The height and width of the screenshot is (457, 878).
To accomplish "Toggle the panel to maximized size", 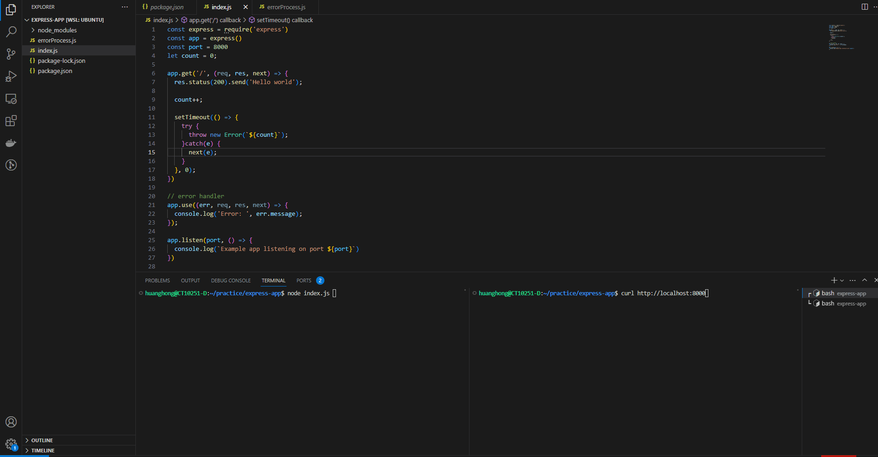I will point(864,280).
